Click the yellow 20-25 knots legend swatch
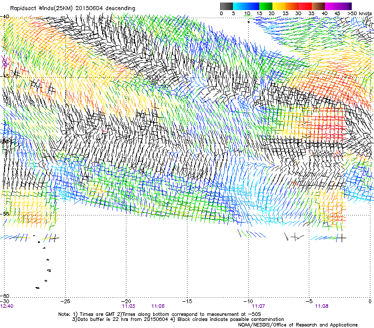 coord(279,6)
